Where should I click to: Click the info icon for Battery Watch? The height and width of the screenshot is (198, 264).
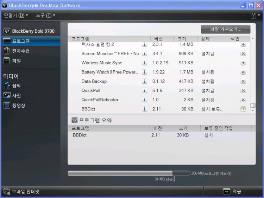(144, 72)
